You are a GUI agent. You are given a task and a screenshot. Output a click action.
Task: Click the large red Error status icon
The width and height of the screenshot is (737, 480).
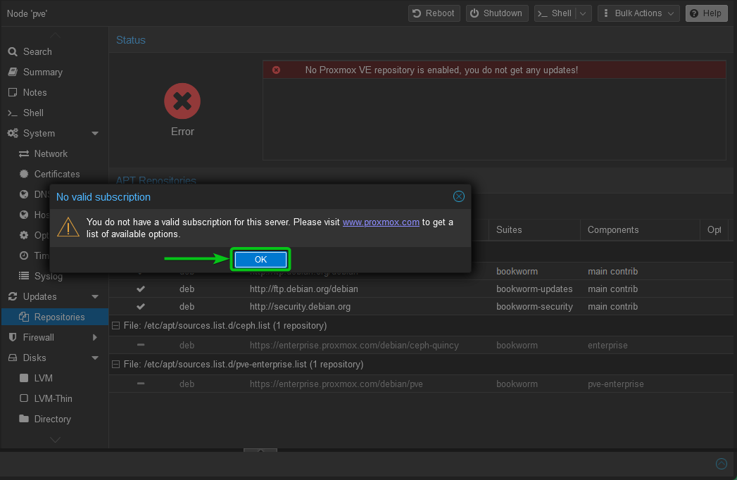(182, 101)
